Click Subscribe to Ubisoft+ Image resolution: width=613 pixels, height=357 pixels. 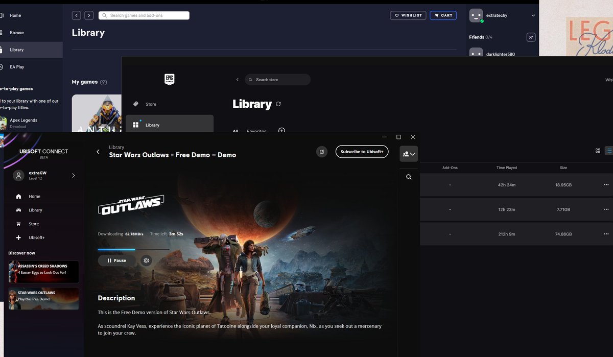click(x=362, y=152)
